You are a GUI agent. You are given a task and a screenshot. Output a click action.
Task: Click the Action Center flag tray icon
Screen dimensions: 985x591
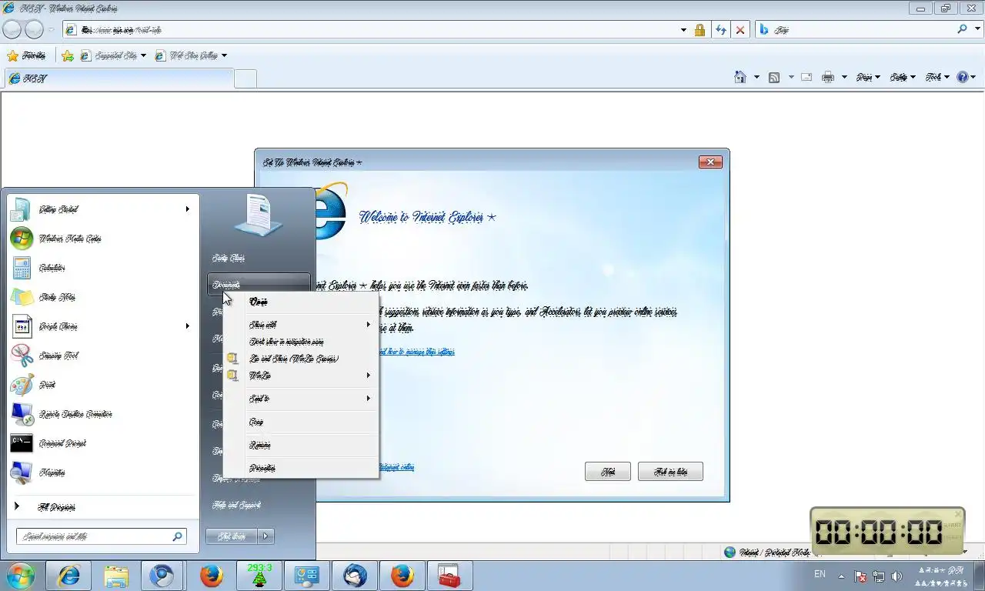tap(861, 576)
